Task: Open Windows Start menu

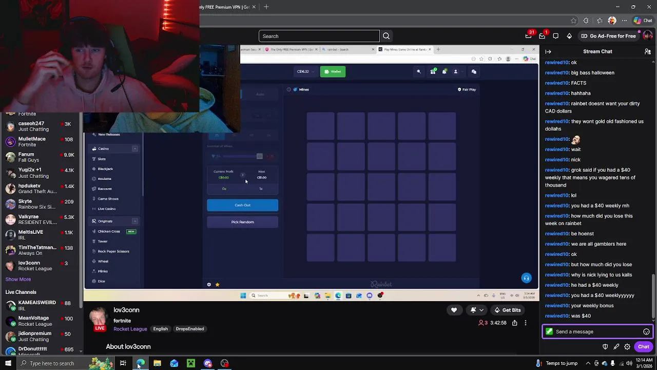Action: click(8, 363)
